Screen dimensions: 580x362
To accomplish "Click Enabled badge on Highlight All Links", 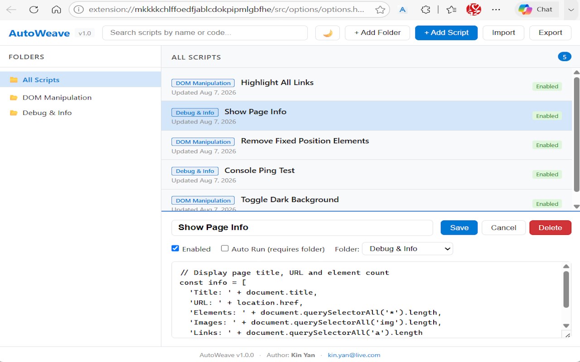I will point(547,86).
